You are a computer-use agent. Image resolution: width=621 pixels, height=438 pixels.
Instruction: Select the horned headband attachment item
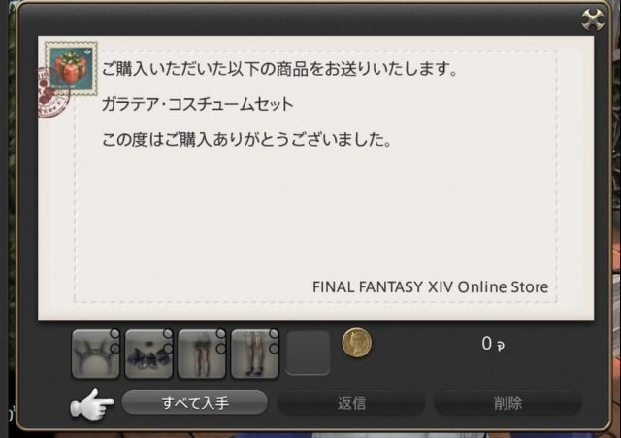coord(95,354)
